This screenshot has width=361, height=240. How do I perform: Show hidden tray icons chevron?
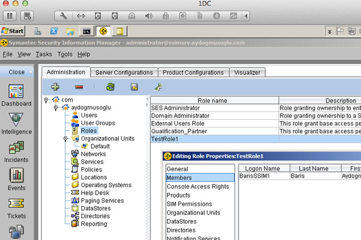[330, 32]
